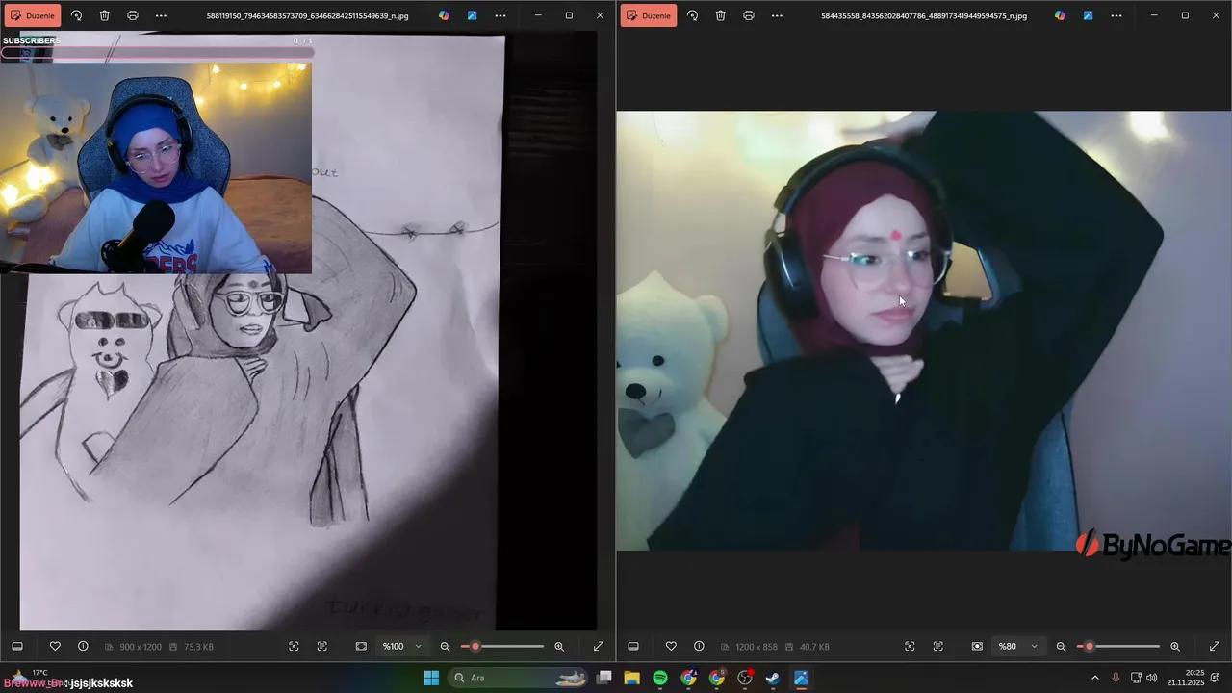Zoom out button in left window

pos(445,646)
